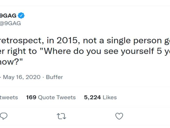Open the May 16, 2020 timestamp
This screenshot has height=128, width=170.
[x=22, y=77]
